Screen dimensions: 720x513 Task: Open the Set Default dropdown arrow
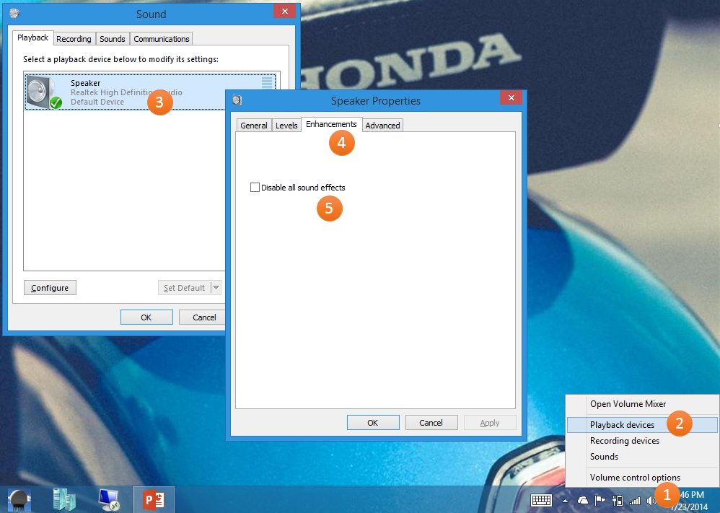[216, 287]
